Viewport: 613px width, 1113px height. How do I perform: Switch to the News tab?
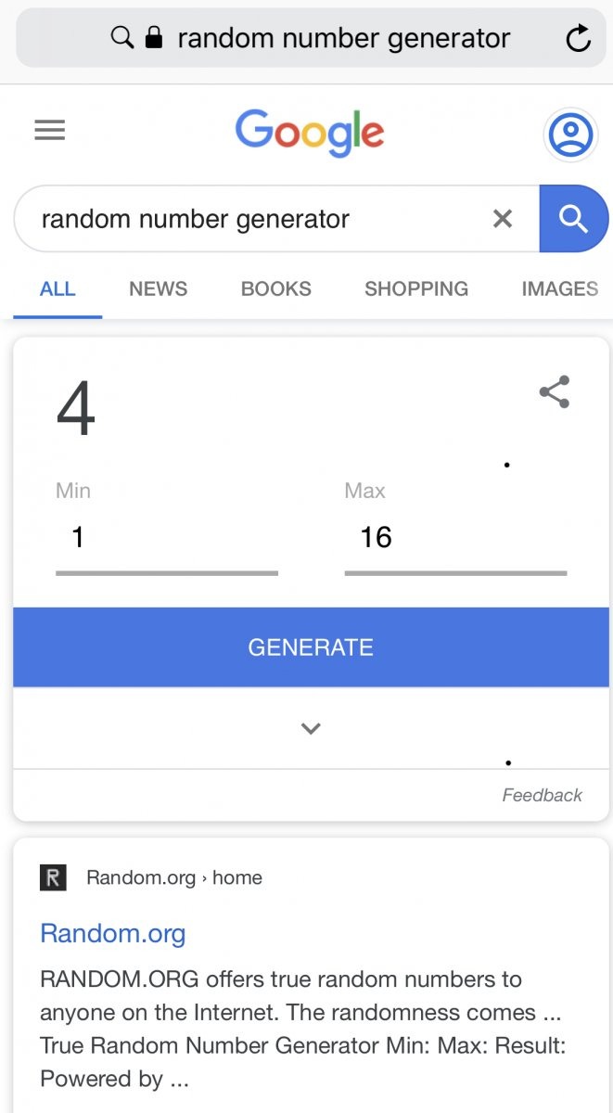158,288
